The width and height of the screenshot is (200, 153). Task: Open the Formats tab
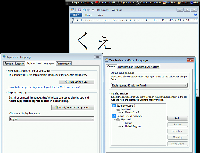coord(9,64)
